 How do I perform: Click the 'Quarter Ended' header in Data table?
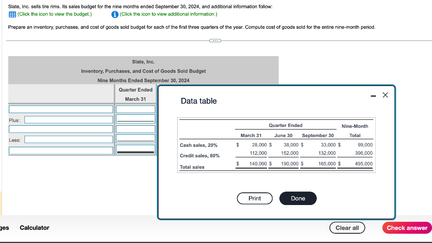pos(286,125)
